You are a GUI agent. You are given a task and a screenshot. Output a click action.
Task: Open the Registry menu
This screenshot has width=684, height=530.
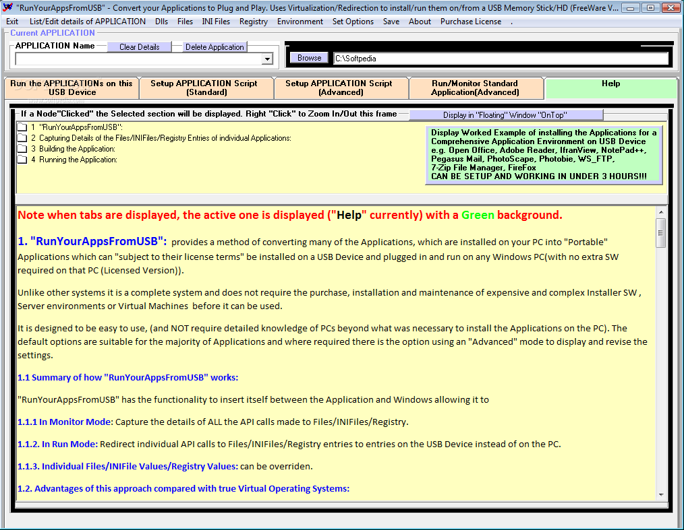pos(254,22)
